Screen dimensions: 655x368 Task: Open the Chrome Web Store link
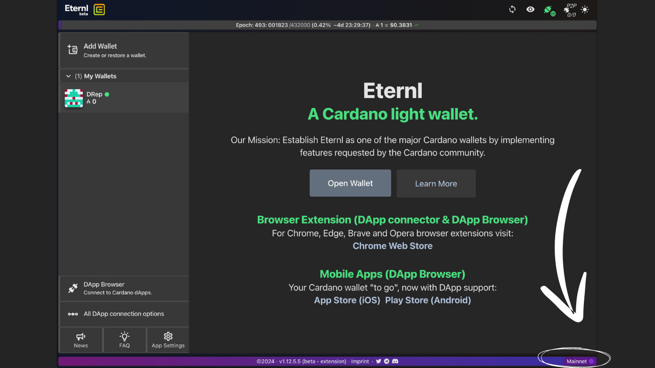click(392, 246)
